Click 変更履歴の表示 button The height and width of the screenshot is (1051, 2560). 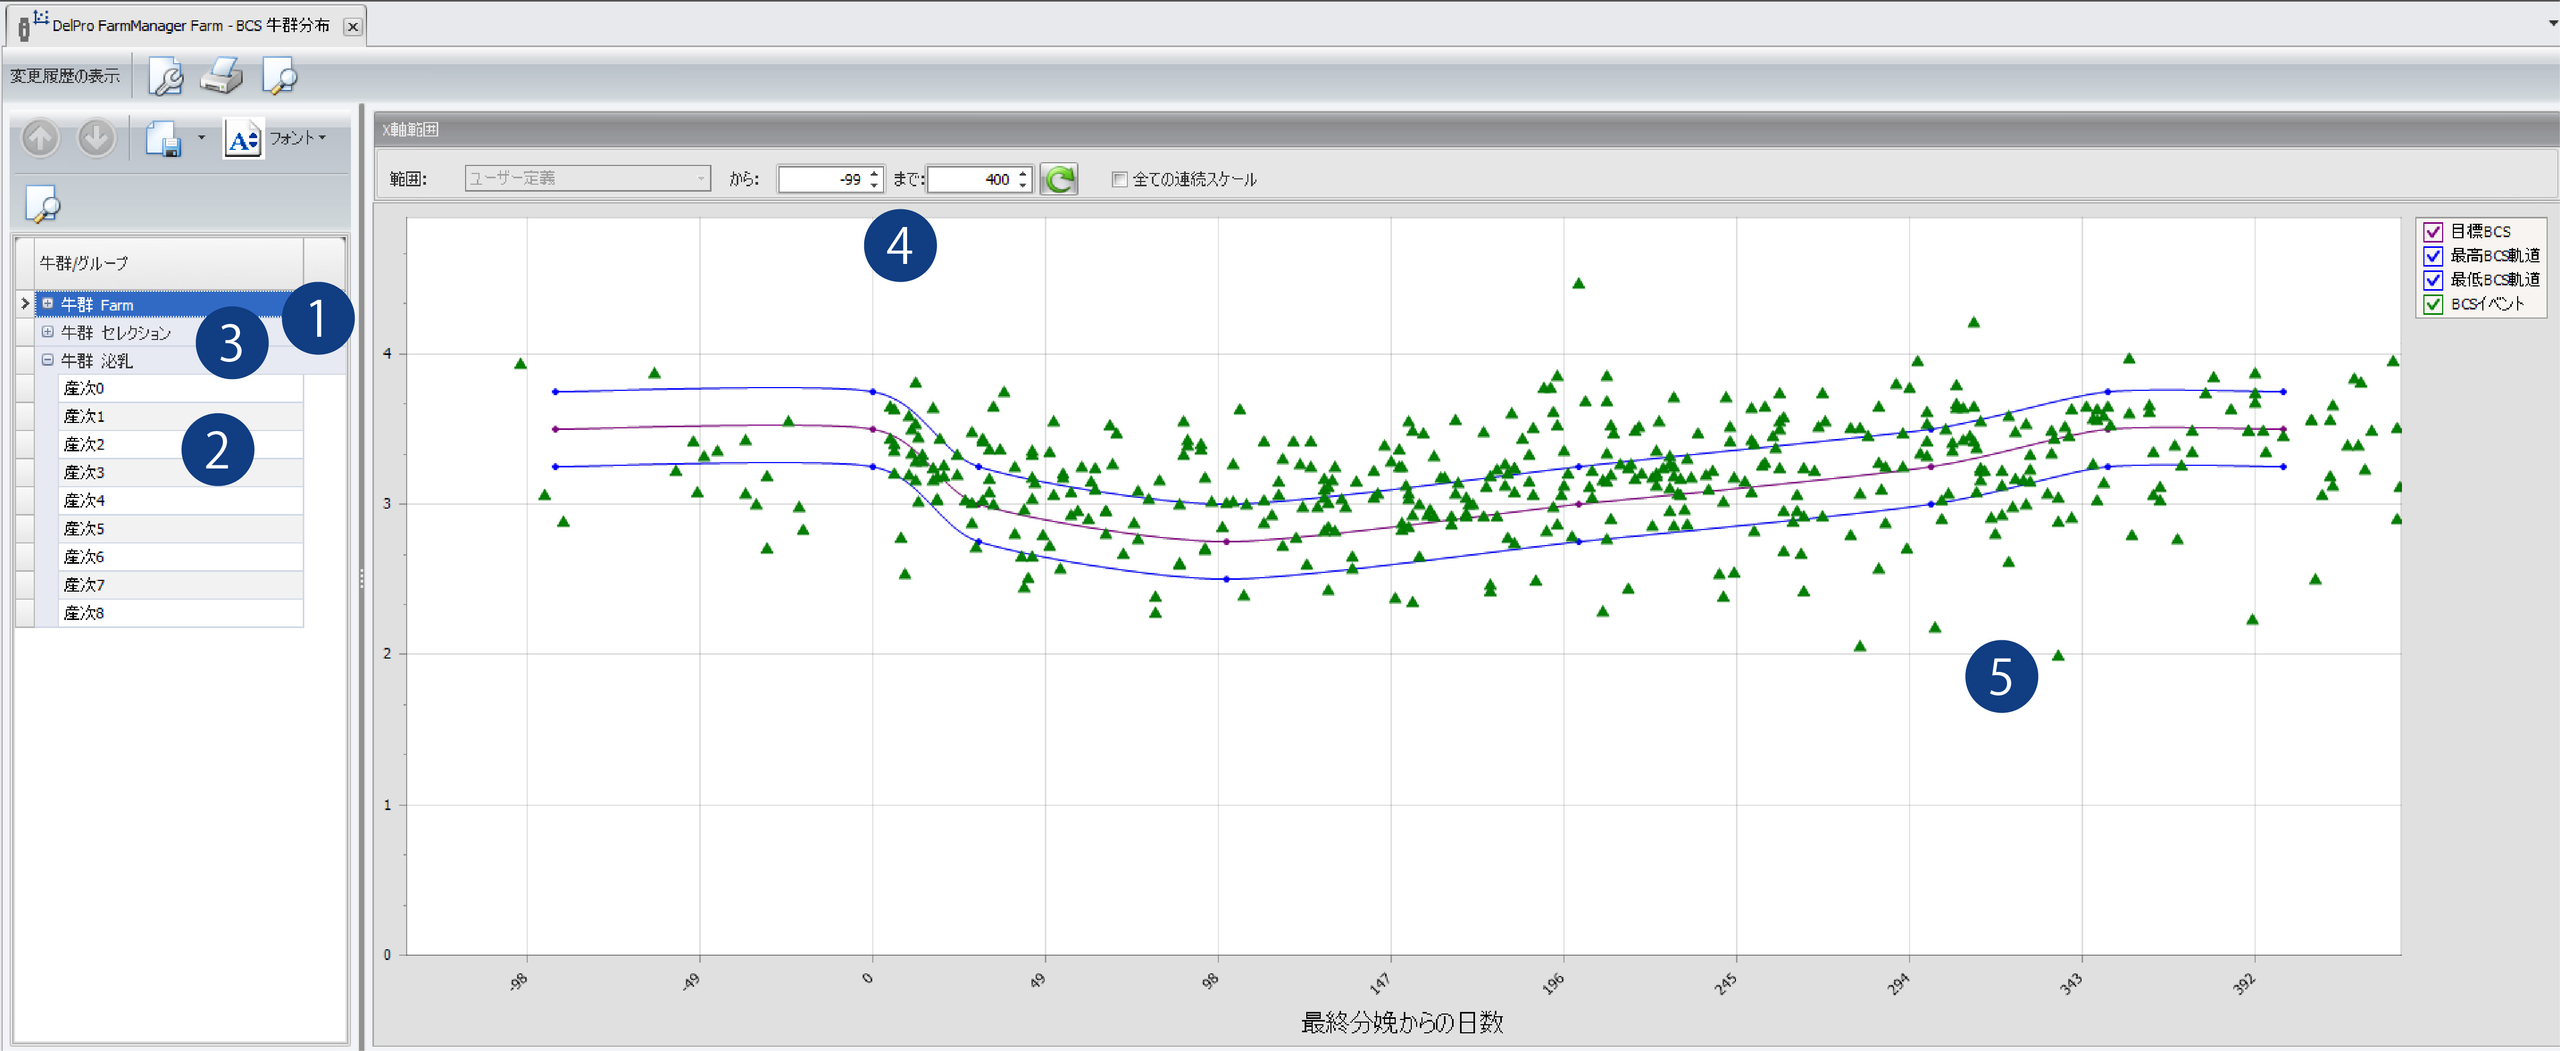[65, 77]
